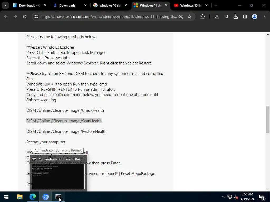The width and height of the screenshot is (270, 202).
Task: Reload the current page
Action: (x=25, y=17)
